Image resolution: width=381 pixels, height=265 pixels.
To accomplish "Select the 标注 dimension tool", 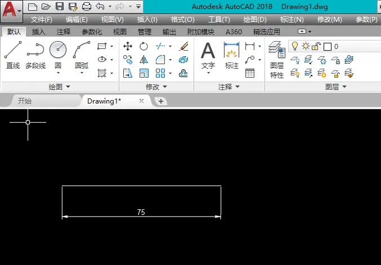I will point(231,55).
